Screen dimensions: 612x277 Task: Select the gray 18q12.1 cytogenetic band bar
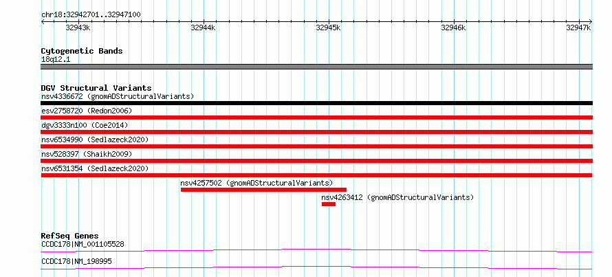pos(316,67)
